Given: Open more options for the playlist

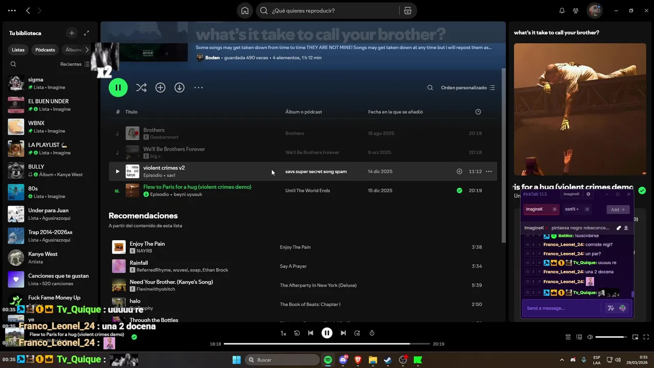Looking at the screenshot, I should pos(199,88).
